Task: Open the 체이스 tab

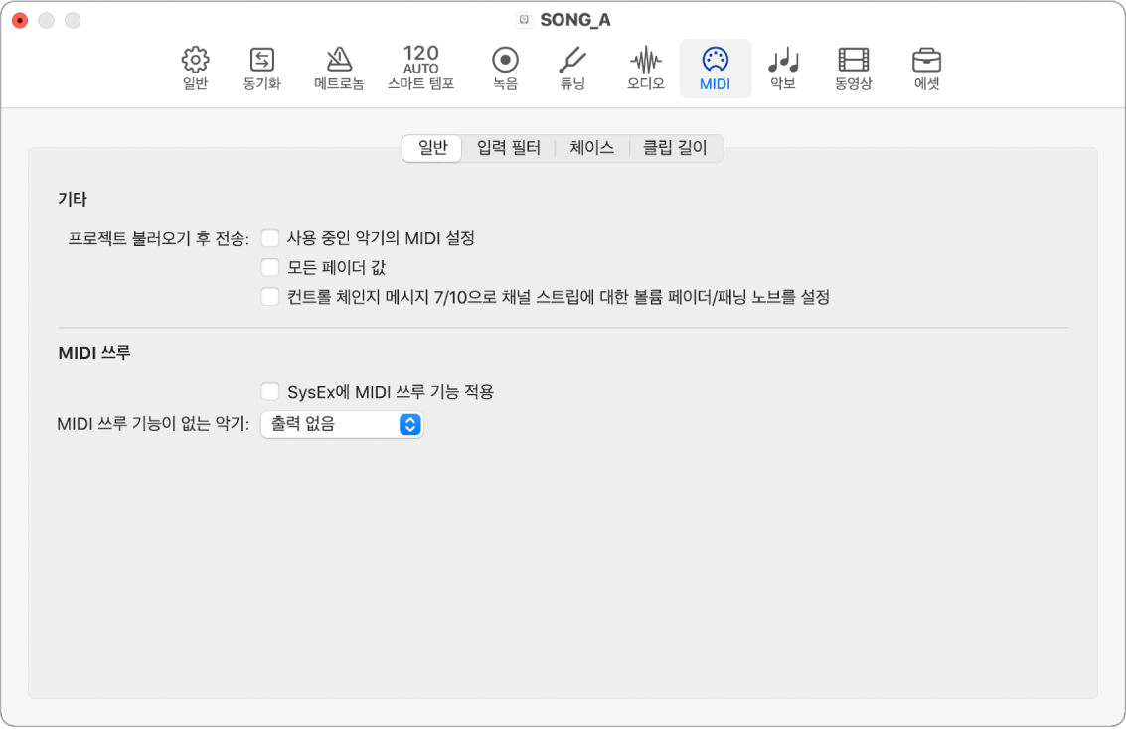Action: (591, 147)
